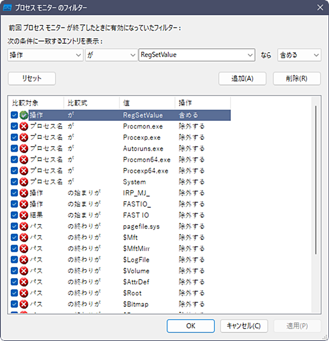Uncheck the Procexp.exe filter checkbox

point(14,137)
